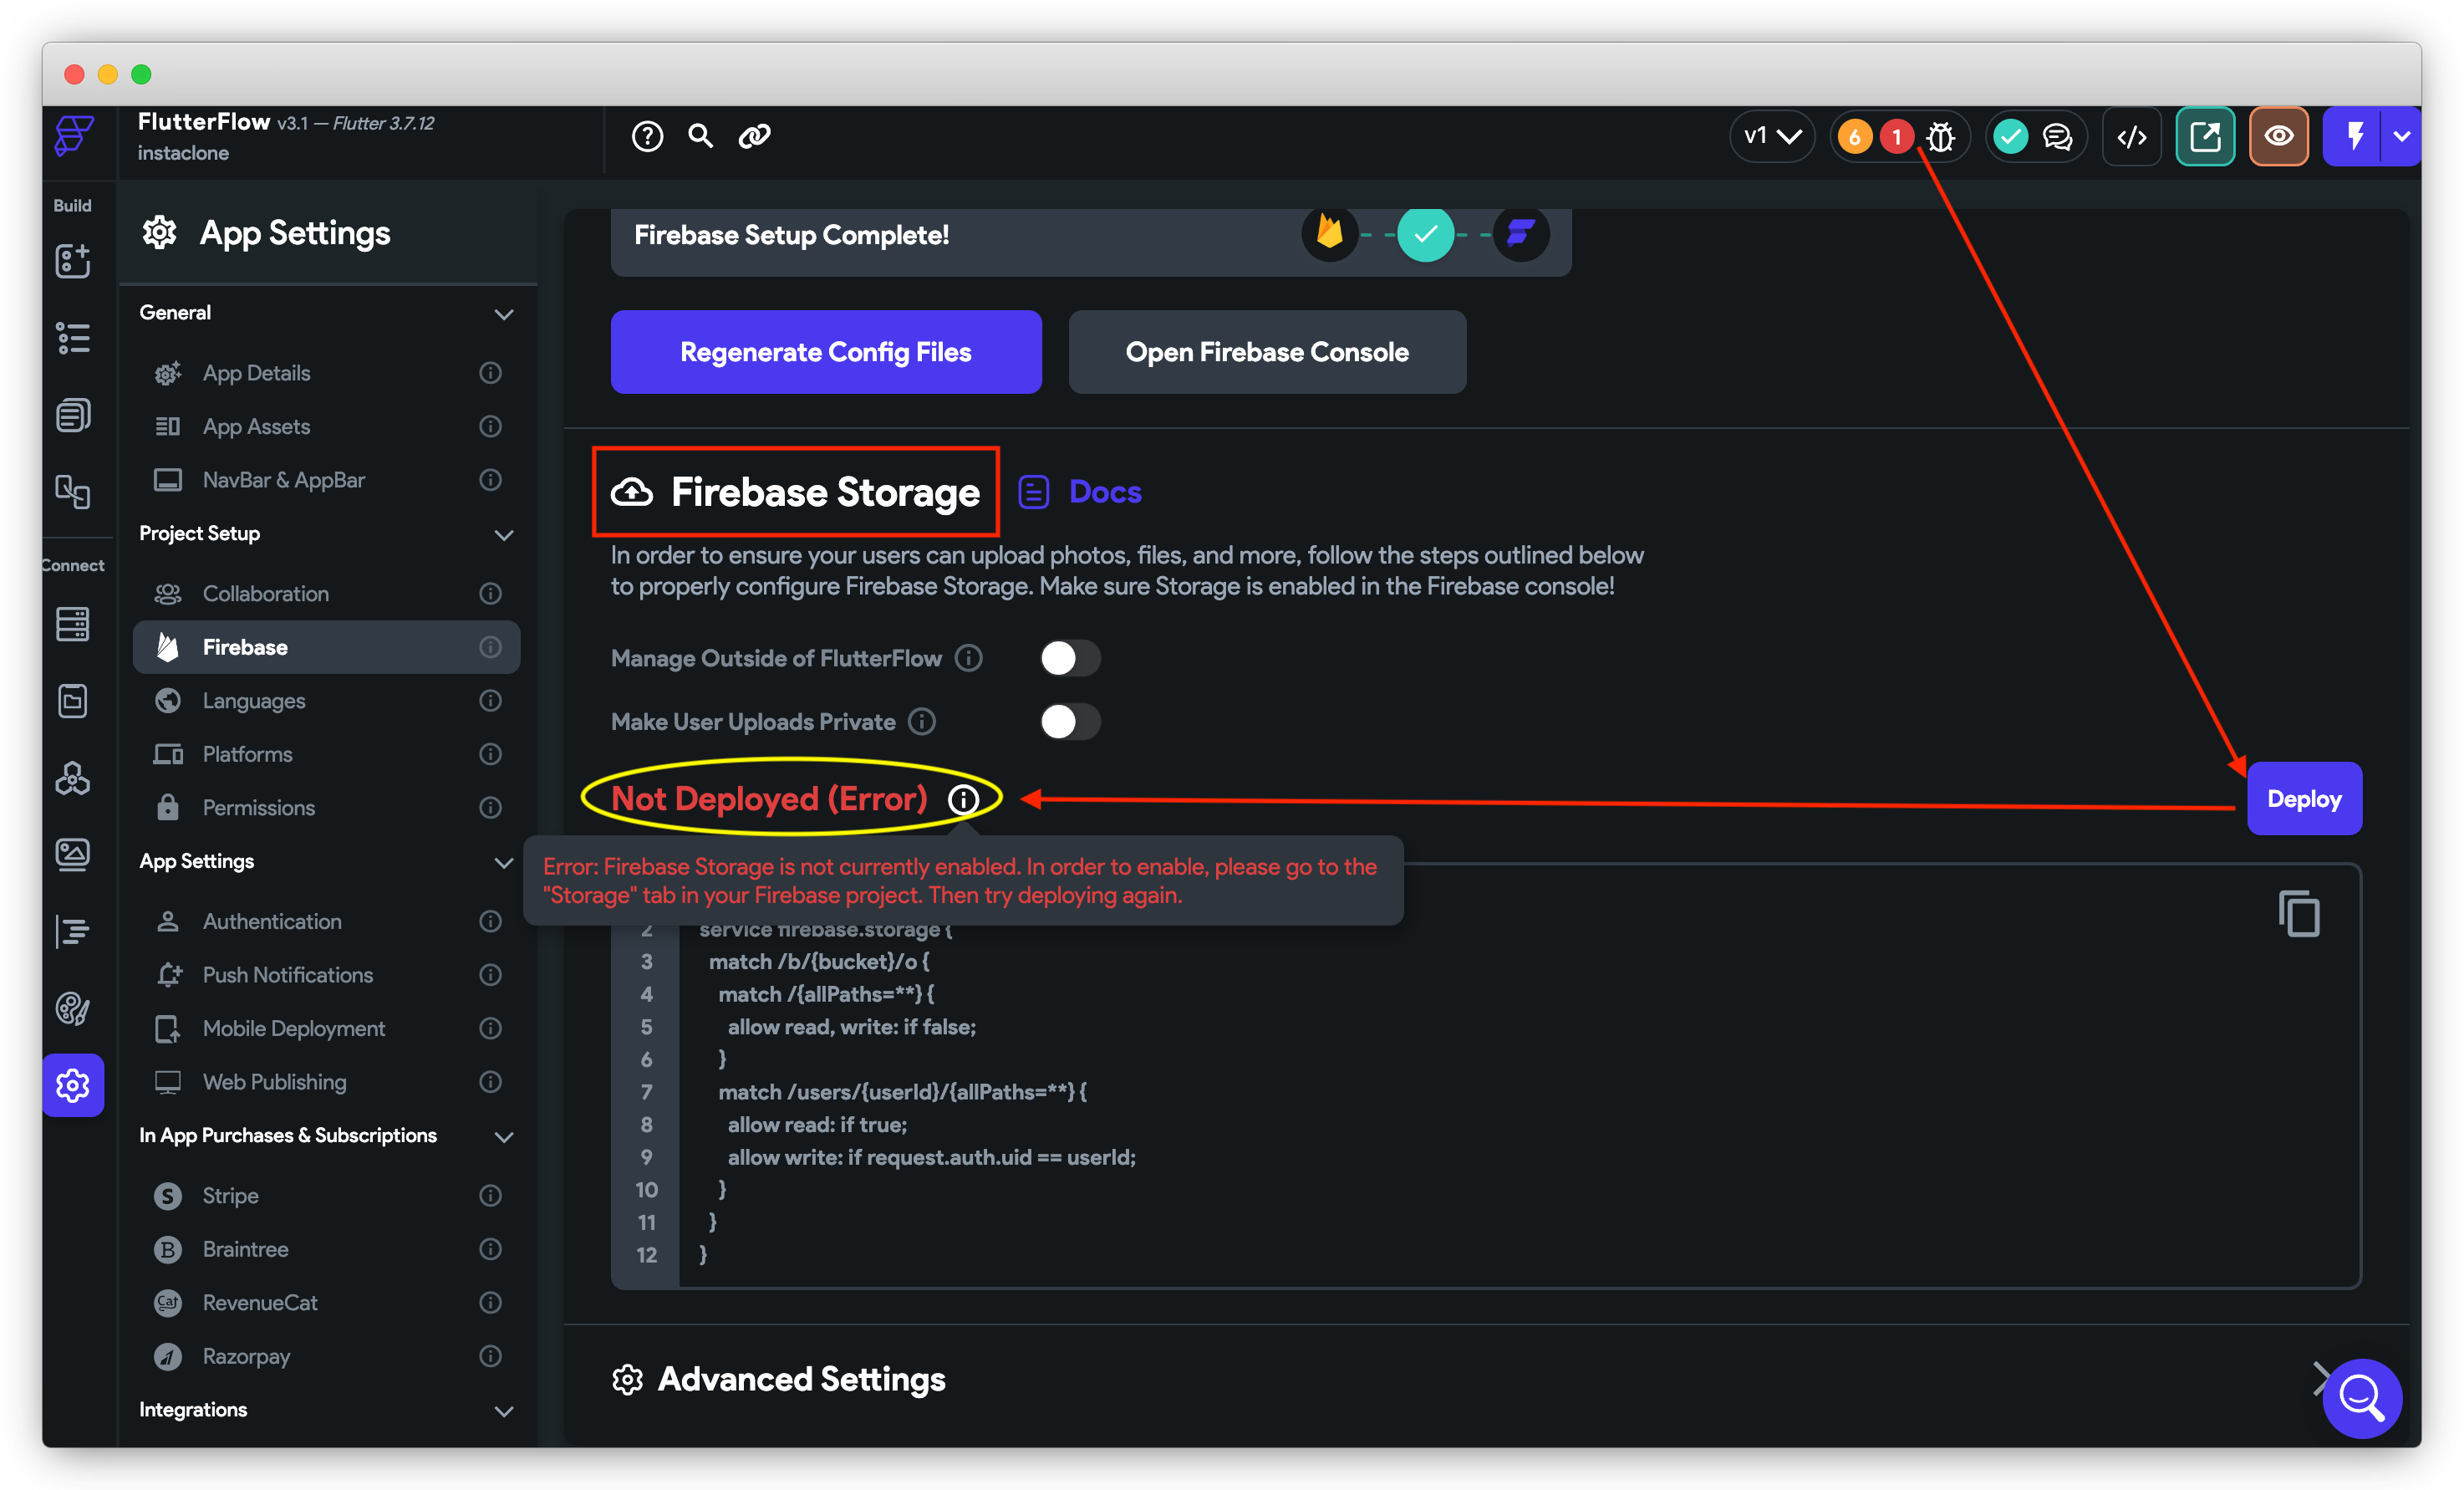Open Collaboration settings

pyautogui.click(x=326, y=594)
